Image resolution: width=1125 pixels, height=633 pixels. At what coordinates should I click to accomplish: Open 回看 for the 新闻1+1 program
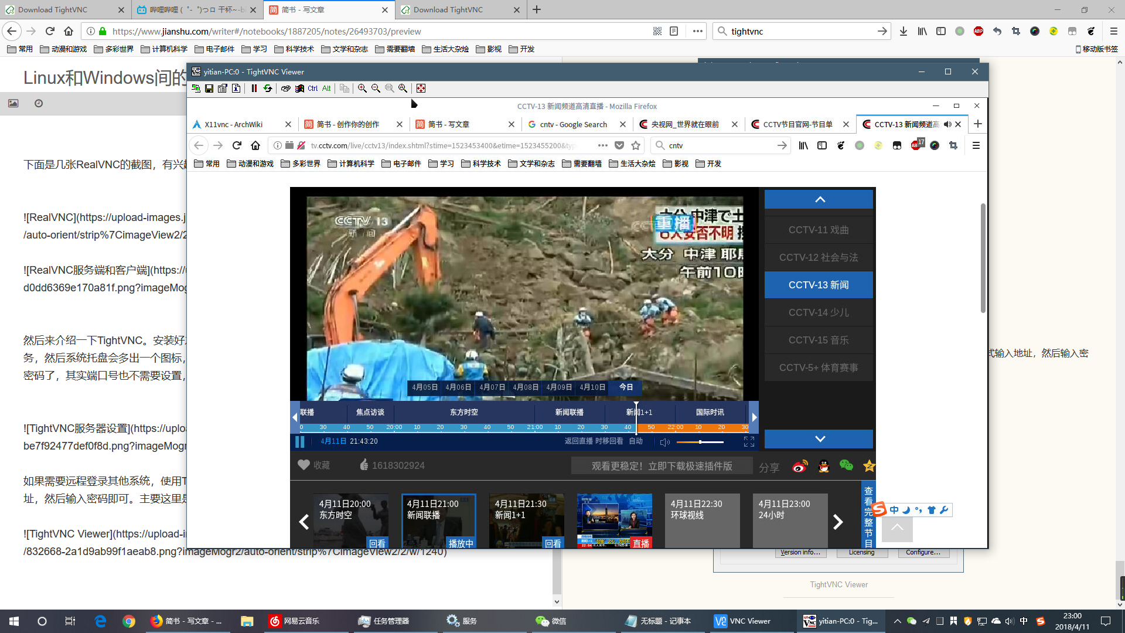pos(554,543)
